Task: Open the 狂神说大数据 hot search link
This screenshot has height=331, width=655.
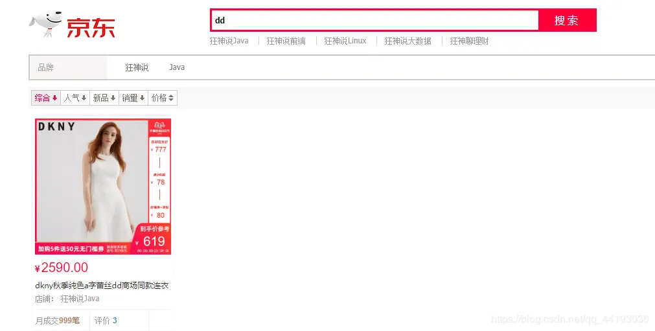Action: pos(408,41)
